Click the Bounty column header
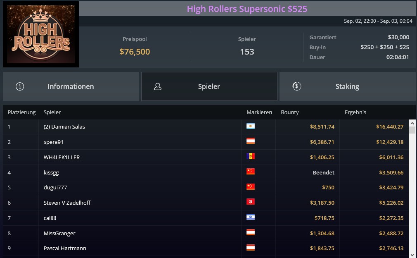 pyautogui.click(x=289, y=112)
